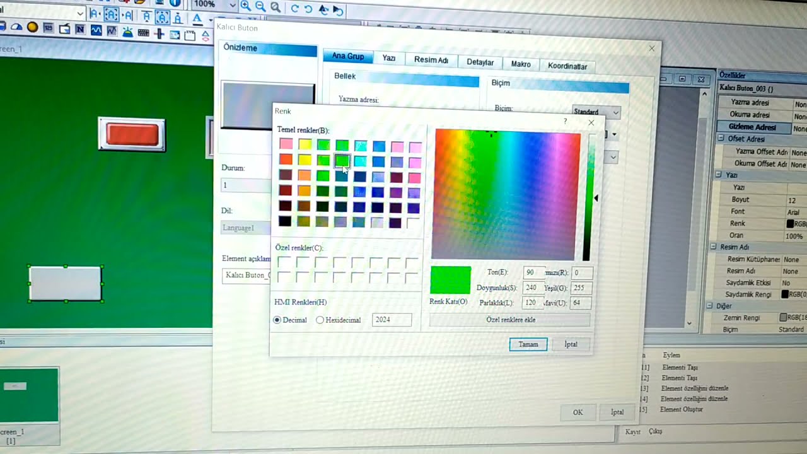Screen dimensions: 807x454
Task: Select the meter gauge element tool
Action: (x=16, y=27)
